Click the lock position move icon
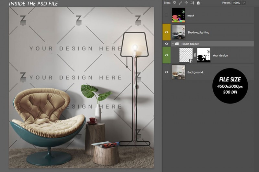This screenshot has height=172, width=259. pyautogui.click(x=186, y=3)
